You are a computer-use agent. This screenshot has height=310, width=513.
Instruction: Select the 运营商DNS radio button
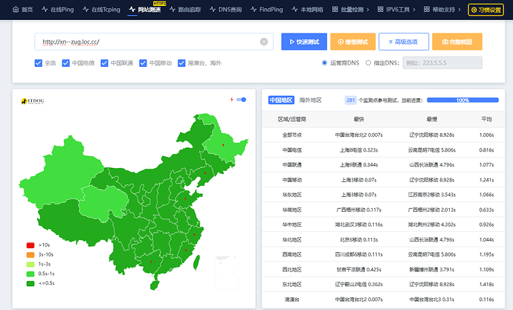(x=325, y=62)
